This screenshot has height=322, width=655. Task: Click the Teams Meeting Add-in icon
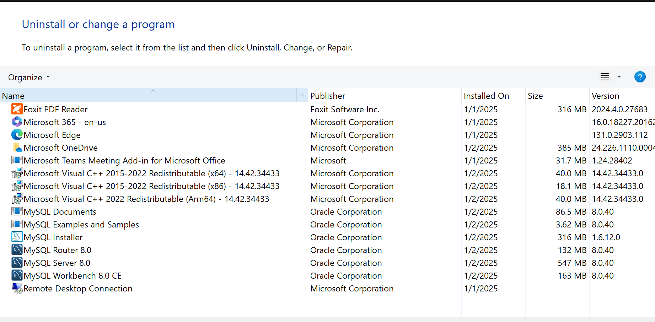[x=17, y=160]
